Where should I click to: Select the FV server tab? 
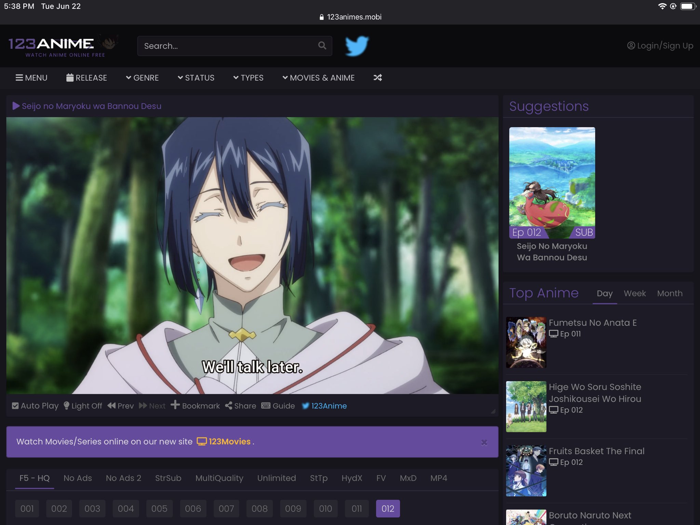pyautogui.click(x=381, y=478)
